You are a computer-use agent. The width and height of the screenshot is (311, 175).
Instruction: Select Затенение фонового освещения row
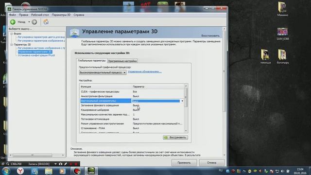pyautogui.click(x=132, y=105)
